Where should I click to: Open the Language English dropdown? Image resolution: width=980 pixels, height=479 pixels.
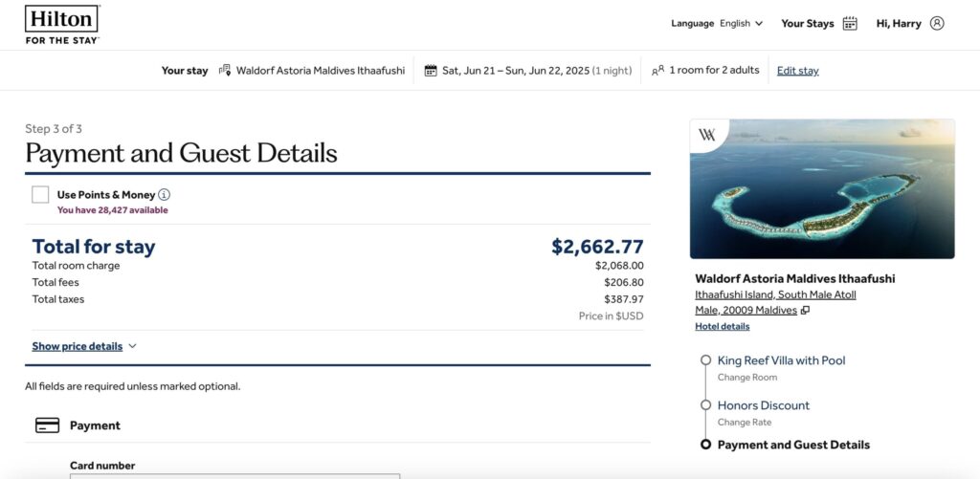[716, 23]
